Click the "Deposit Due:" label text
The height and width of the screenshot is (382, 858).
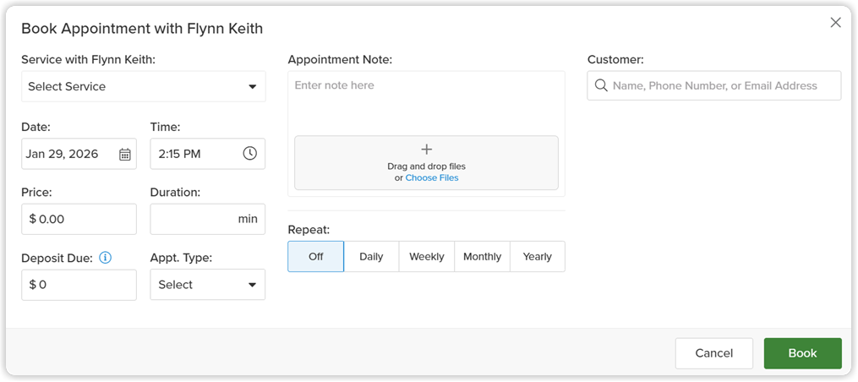[57, 258]
